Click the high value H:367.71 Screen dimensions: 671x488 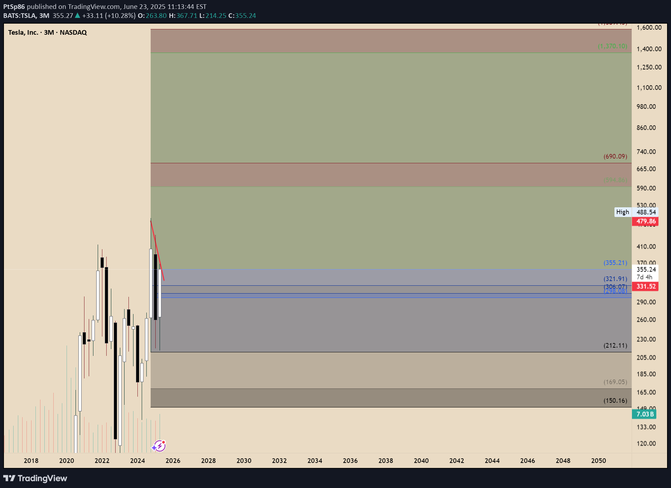(183, 15)
